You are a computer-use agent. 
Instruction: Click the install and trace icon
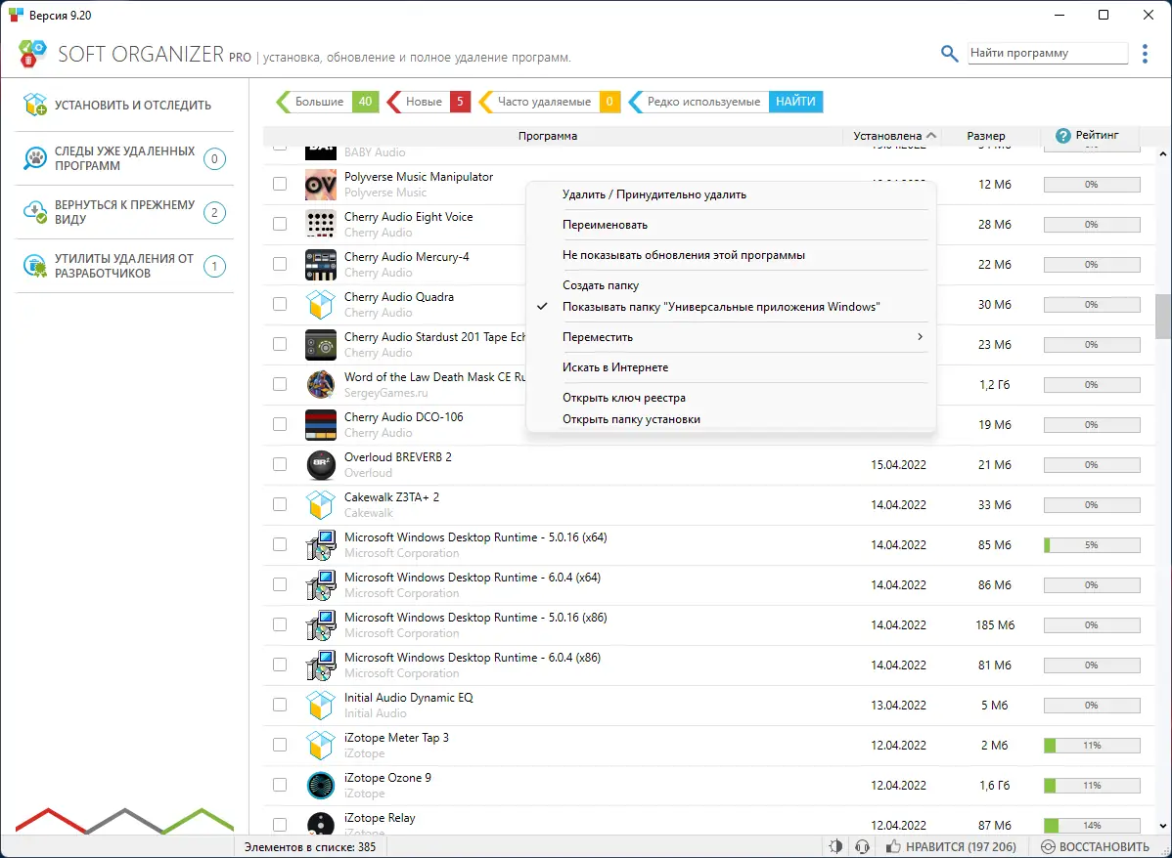click(34, 105)
